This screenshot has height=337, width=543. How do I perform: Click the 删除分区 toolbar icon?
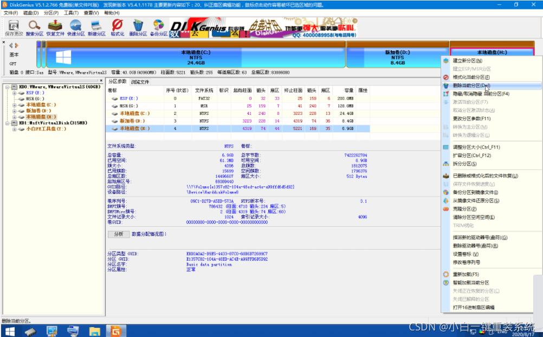(138, 28)
